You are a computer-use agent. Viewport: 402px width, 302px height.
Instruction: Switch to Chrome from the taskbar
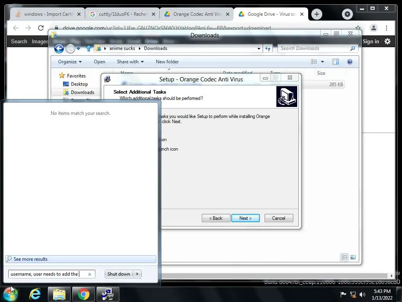83,294
